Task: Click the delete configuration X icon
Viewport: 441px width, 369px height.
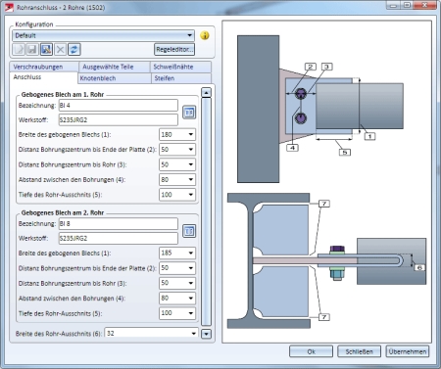Action: click(x=60, y=50)
